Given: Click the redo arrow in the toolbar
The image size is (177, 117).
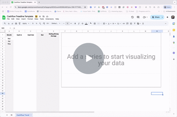Looking at the screenshot, I should tap(12, 23).
